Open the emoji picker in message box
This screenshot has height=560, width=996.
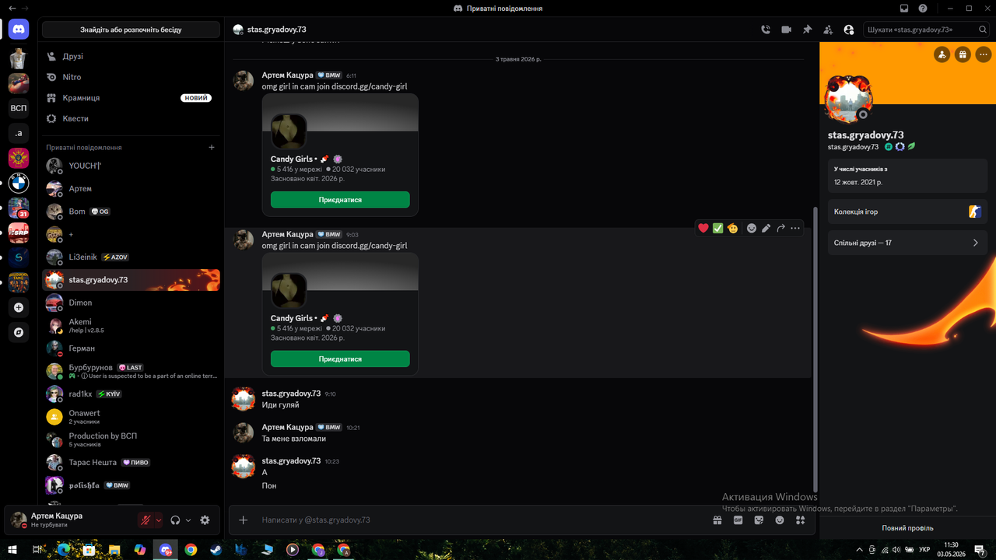click(780, 520)
